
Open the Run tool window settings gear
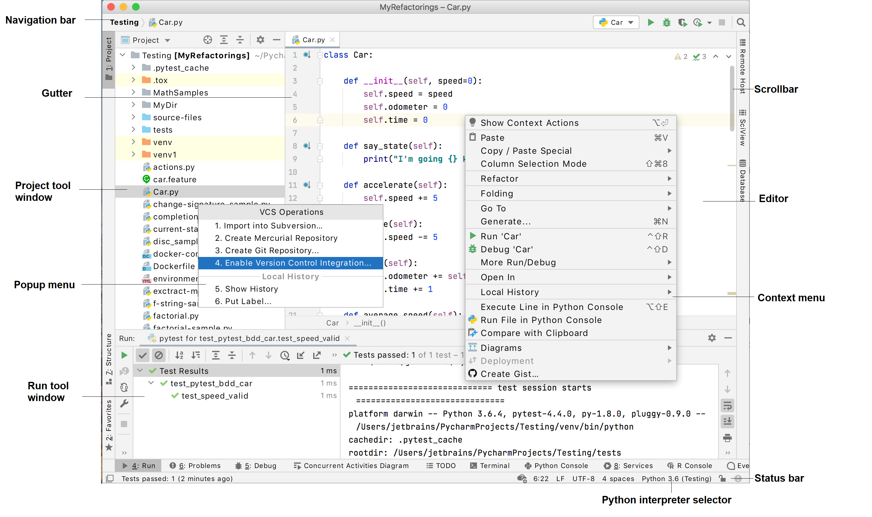(x=712, y=338)
